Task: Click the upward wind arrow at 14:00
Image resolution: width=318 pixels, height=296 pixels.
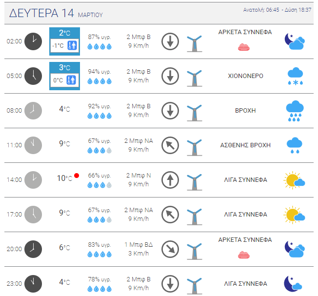Action: (x=170, y=180)
